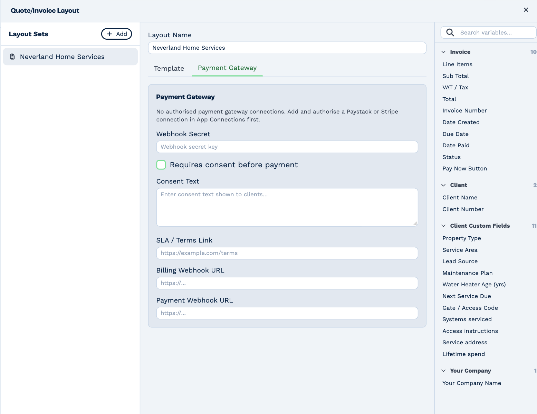
Task: Insert the Sub Total variable
Action: 456,76
